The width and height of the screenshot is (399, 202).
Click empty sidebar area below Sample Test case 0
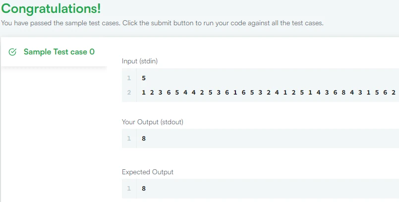pyautogui.click(x=54, y=134)
